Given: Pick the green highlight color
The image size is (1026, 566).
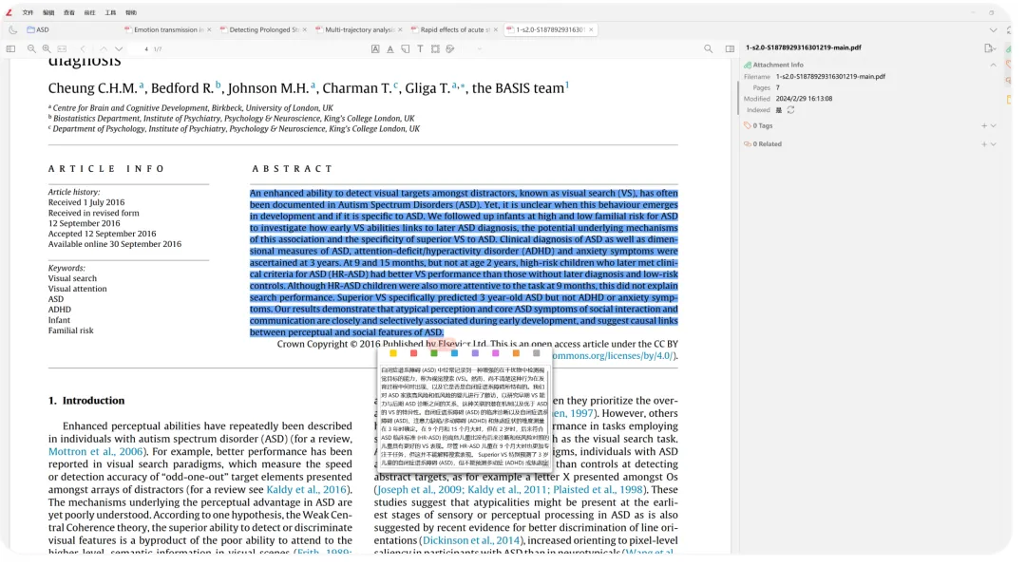Looking at the screenshot, I should [x=434, y=353].
